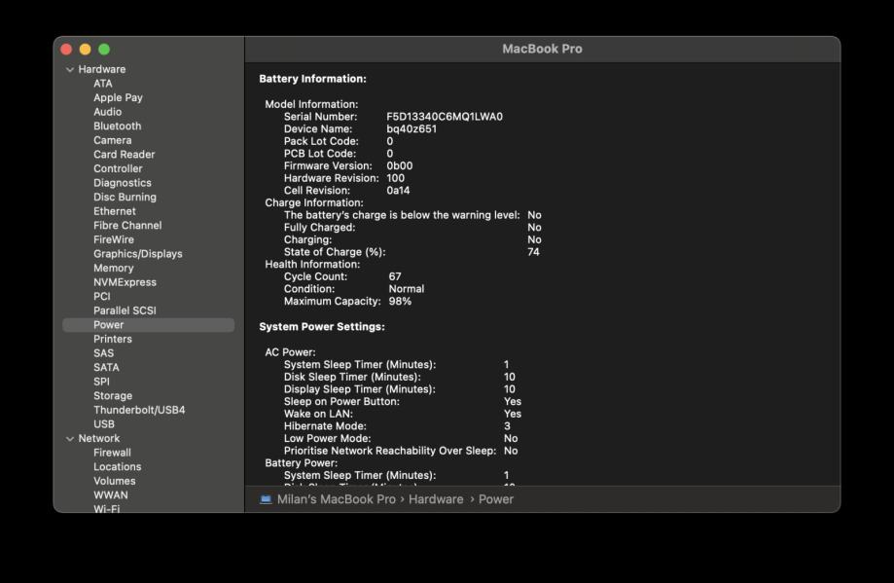Image resolution: width=894 pixels, height=583 pixels.
Task: Open Diagnostics entry
Action: click(x=122, y=183)
